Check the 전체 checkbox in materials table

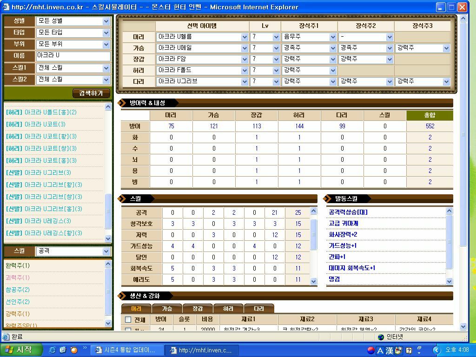point(128,320)
